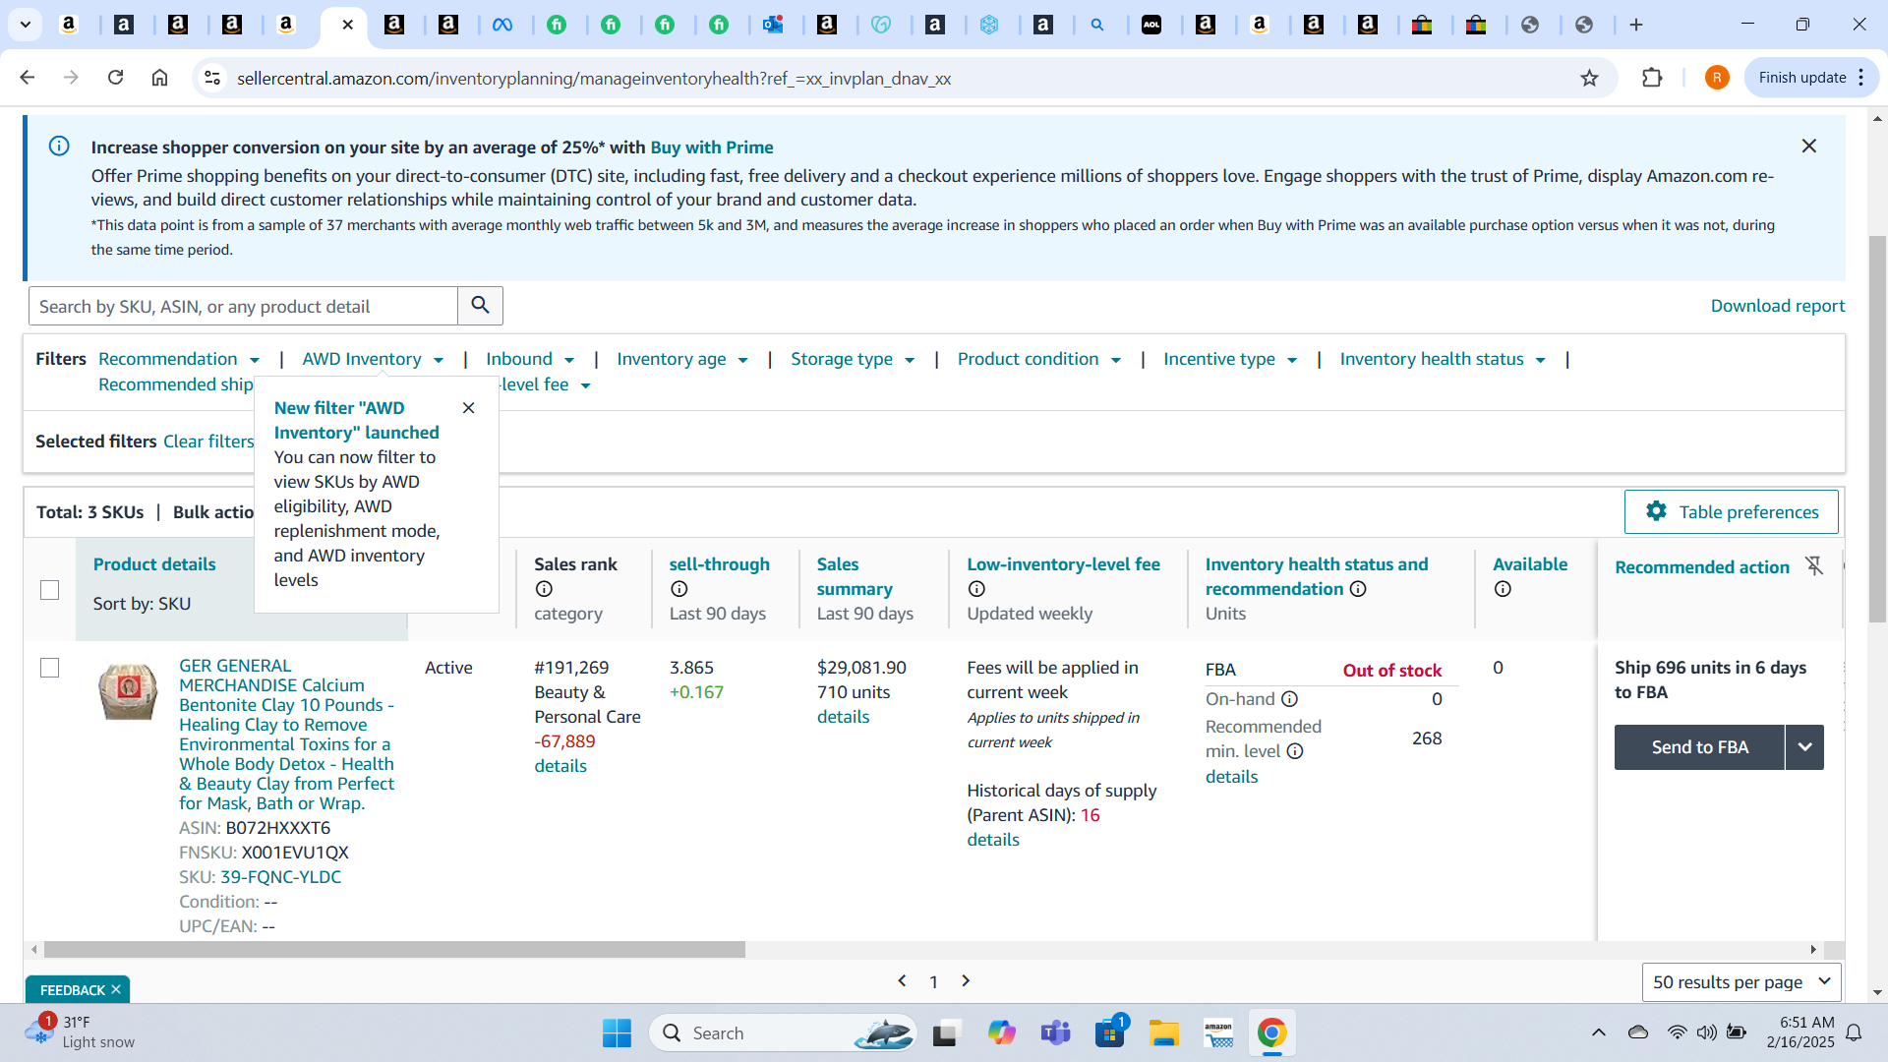Sort by the Product details column header

pyautogui.click(x=154, y=564)
